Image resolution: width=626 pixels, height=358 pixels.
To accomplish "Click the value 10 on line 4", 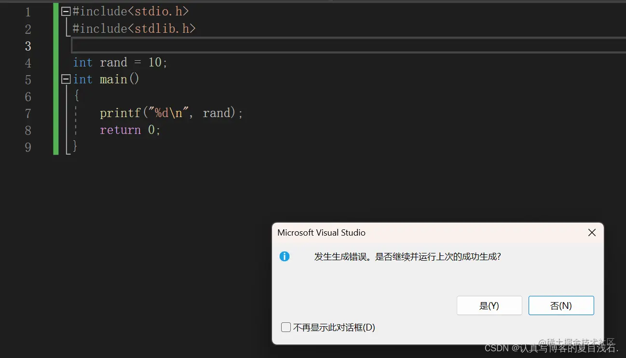I will click(155, 63).
